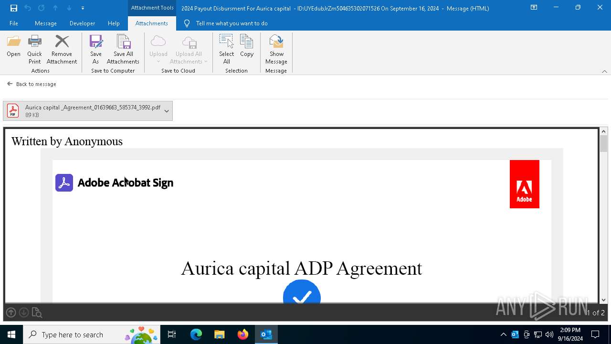Switch to the Developer tab
Viewport: 611px width, 344px height.
coord(82,23)
